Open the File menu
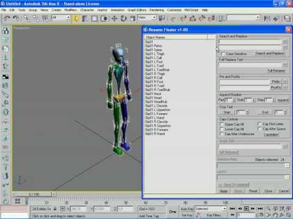This screenshot has height=219, width=293. pyautogui.click(x=4, y=10)
